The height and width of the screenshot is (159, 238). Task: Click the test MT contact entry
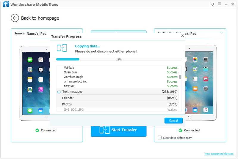click(69, 86)
